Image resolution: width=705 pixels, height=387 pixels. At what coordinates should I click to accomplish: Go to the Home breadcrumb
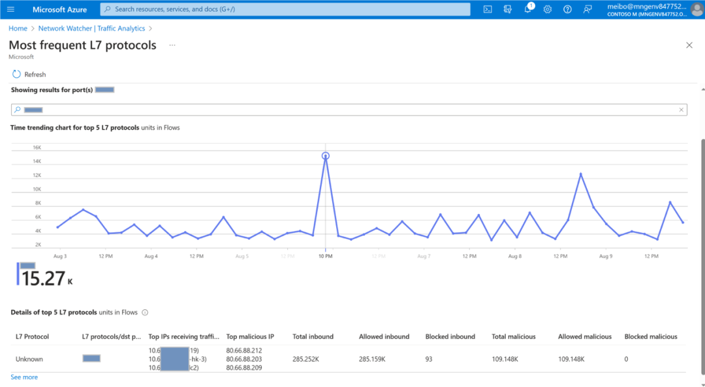(x=18, y=29)
